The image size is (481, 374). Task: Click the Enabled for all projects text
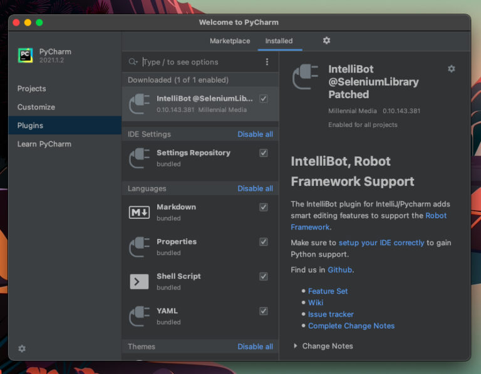click(x=363, y=124)
